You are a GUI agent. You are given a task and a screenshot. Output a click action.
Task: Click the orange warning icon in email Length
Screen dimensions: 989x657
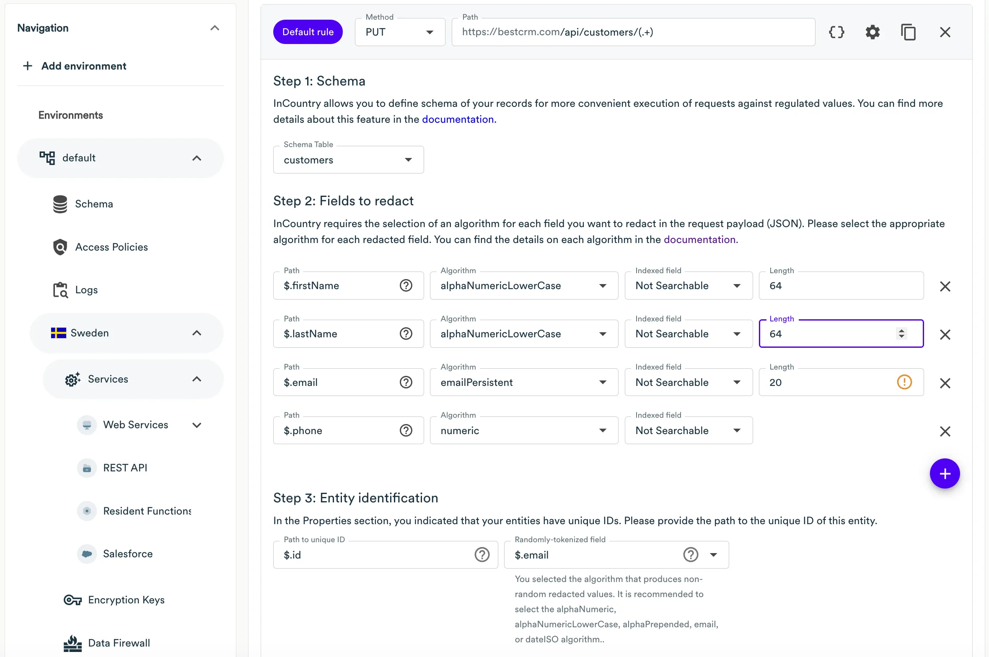point(904,382)
